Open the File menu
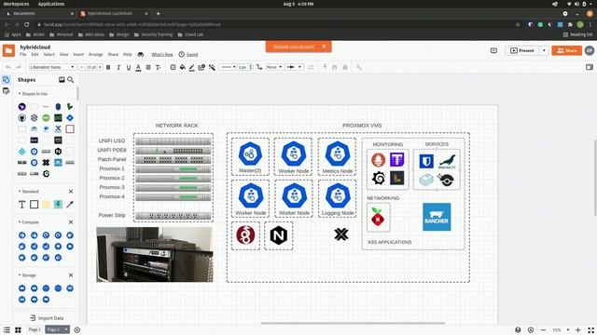This screenshot has width=597, height=335. tap(23, 54)
